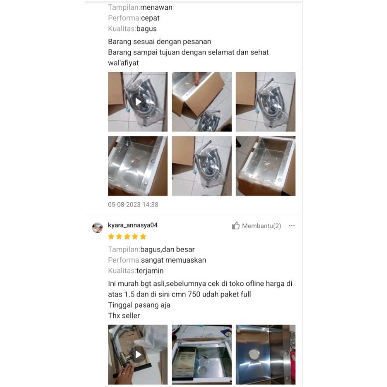View close-up photo of sink drain hole
This screenshot has height=387, width=387.
(266, 355)
